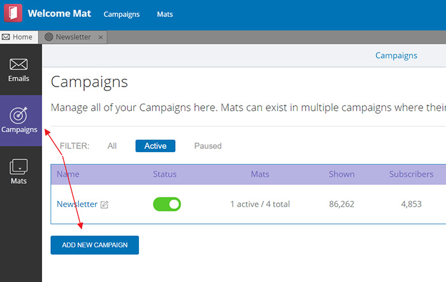Show All campaigns in the filter
This screenshot has height=282, width=446.
click(x=112, y=146)
